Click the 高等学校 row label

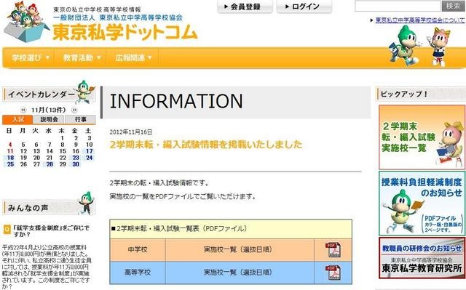138,273
